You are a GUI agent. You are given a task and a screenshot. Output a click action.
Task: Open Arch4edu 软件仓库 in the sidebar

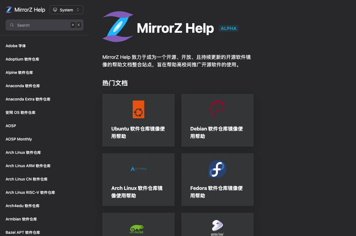click(23, 206)
